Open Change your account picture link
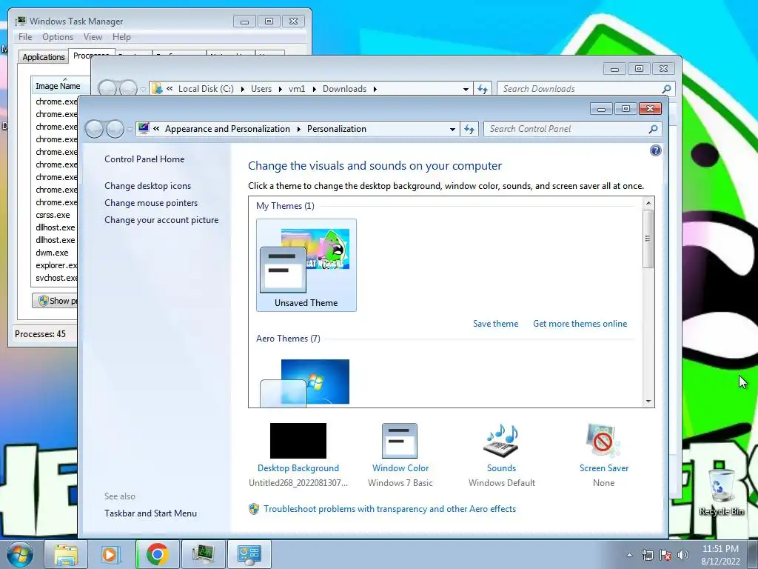This screenshot has height=569, width=758. coord(161,219)
